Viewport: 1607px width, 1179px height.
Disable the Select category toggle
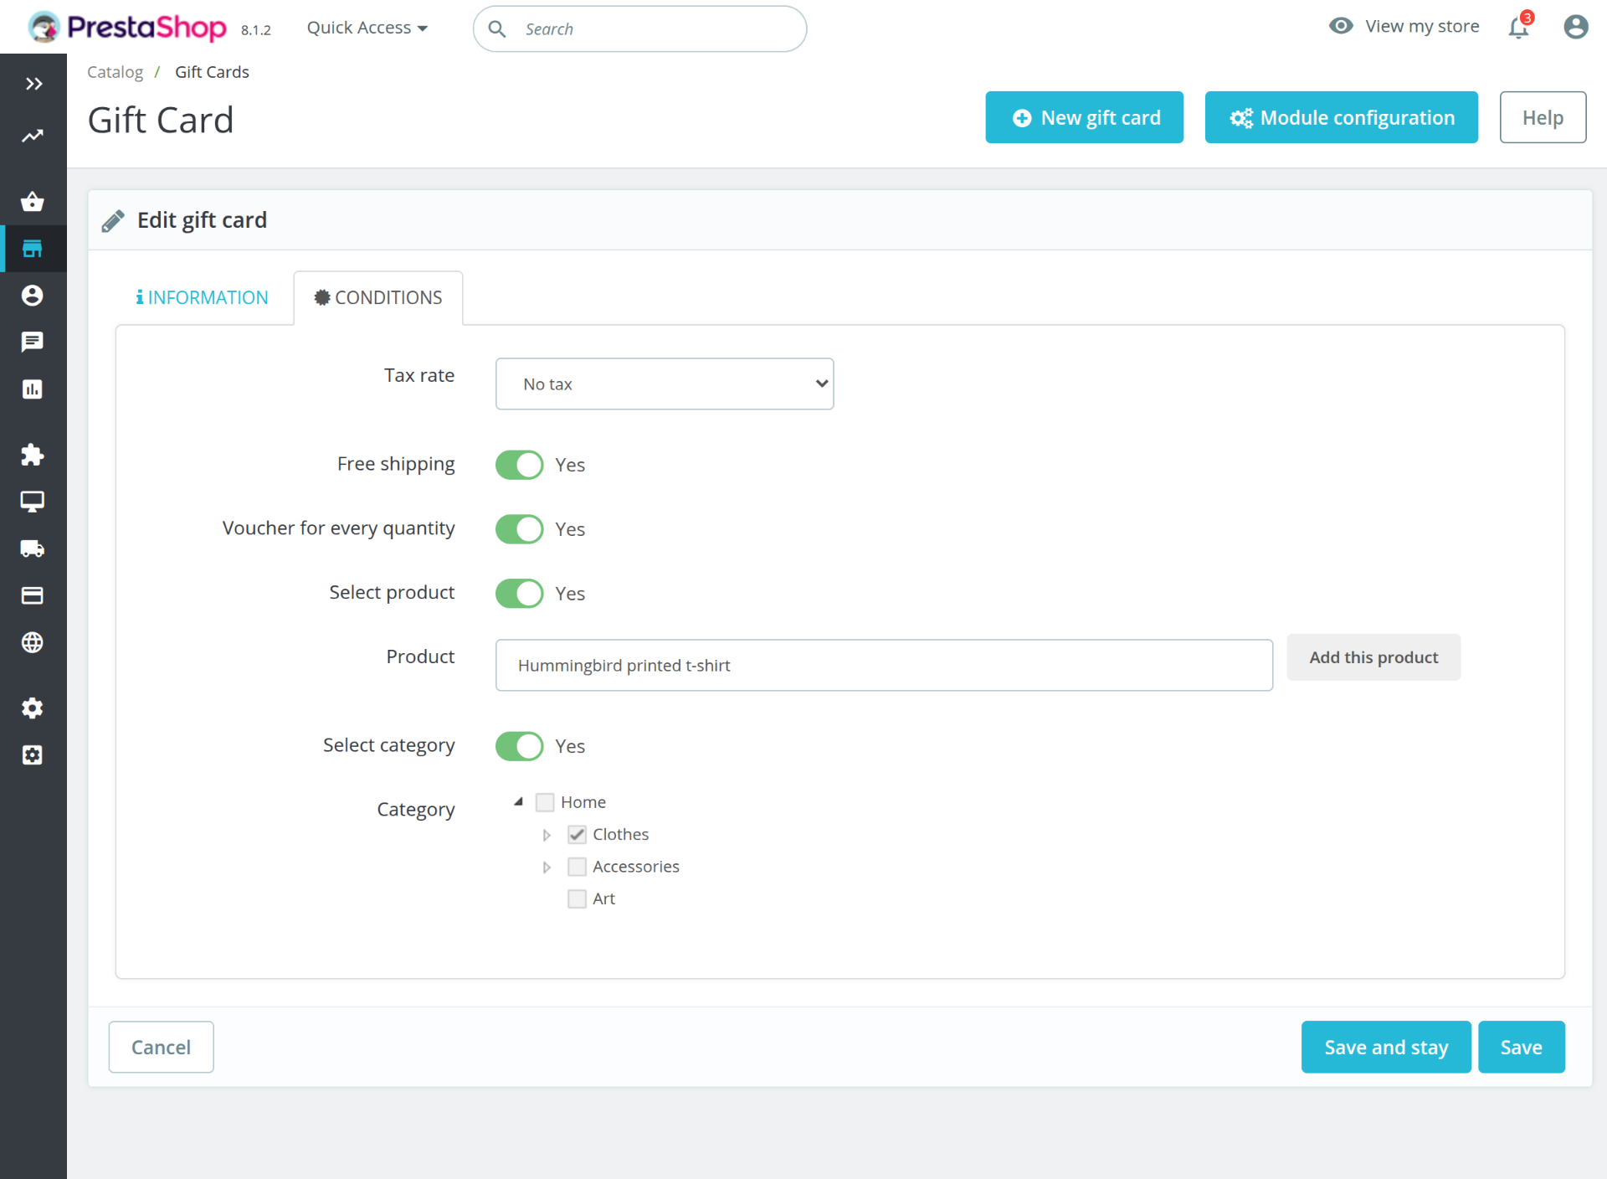tap(519, 746)
